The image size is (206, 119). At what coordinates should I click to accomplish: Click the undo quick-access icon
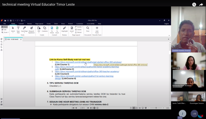(x=13, y=21)
